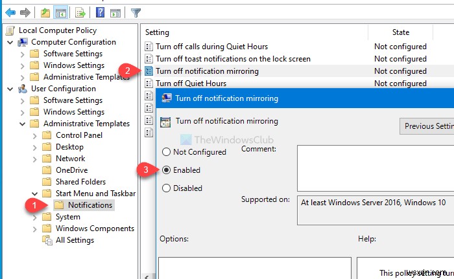
Task: Open the Help toolbar icon
Action: click(x=100, y=12)
